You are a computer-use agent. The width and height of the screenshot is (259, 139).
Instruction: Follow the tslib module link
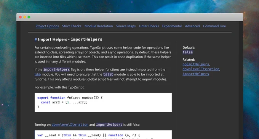point(37,75)
